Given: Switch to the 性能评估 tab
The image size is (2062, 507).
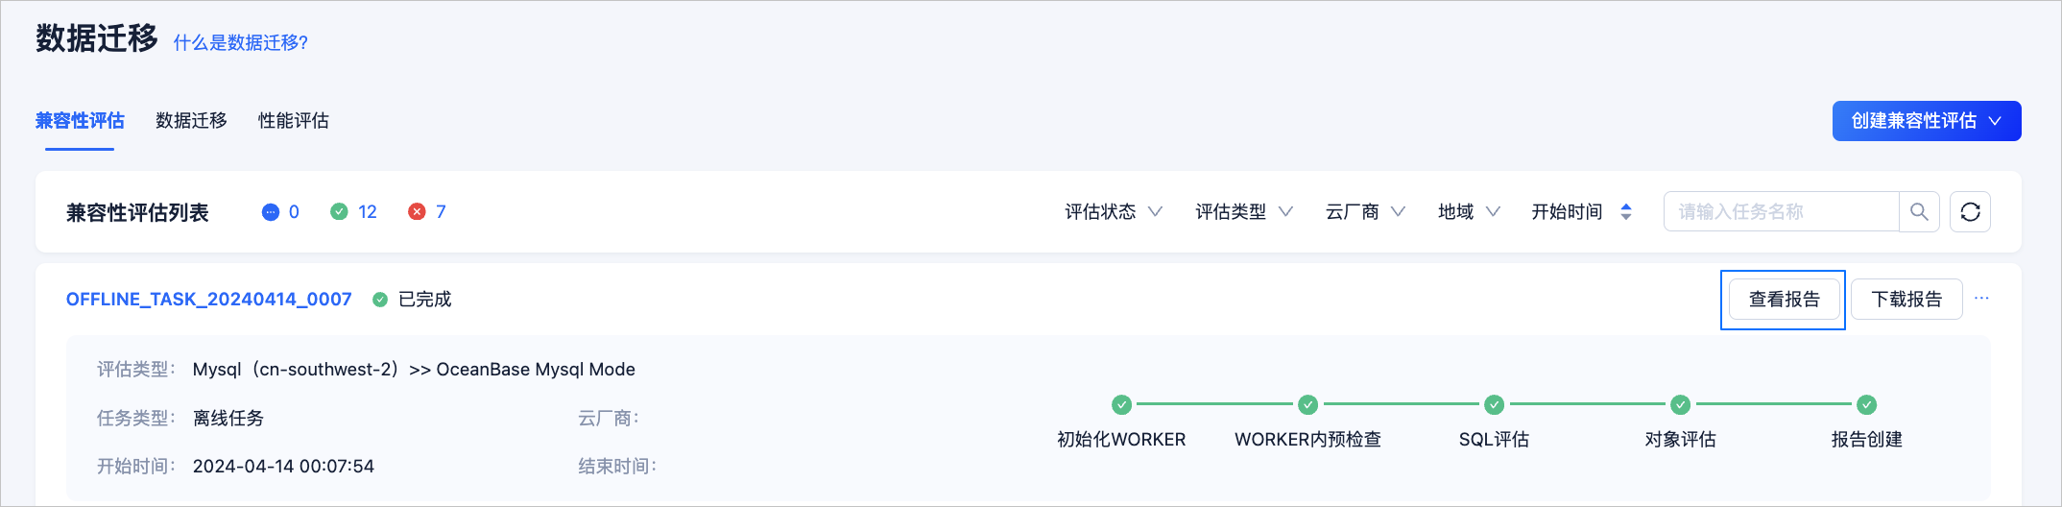Looking at the screenshot, I should (x=294, y=121).
